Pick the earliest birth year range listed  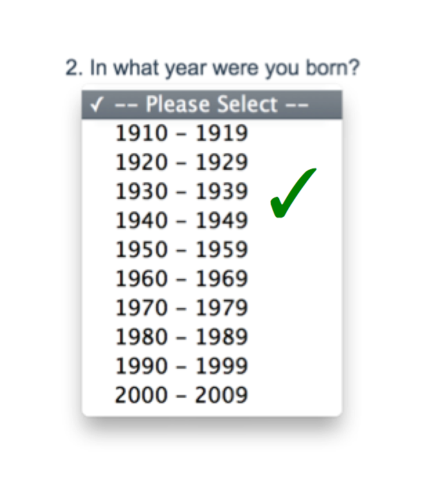181,133
